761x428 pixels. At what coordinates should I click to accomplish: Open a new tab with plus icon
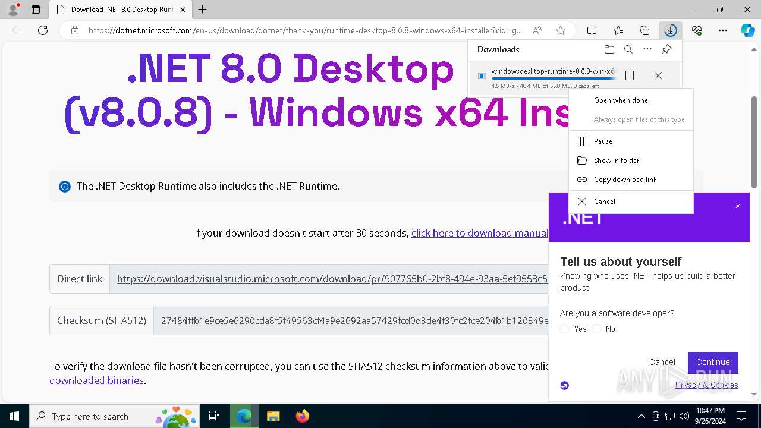(203, 10)
